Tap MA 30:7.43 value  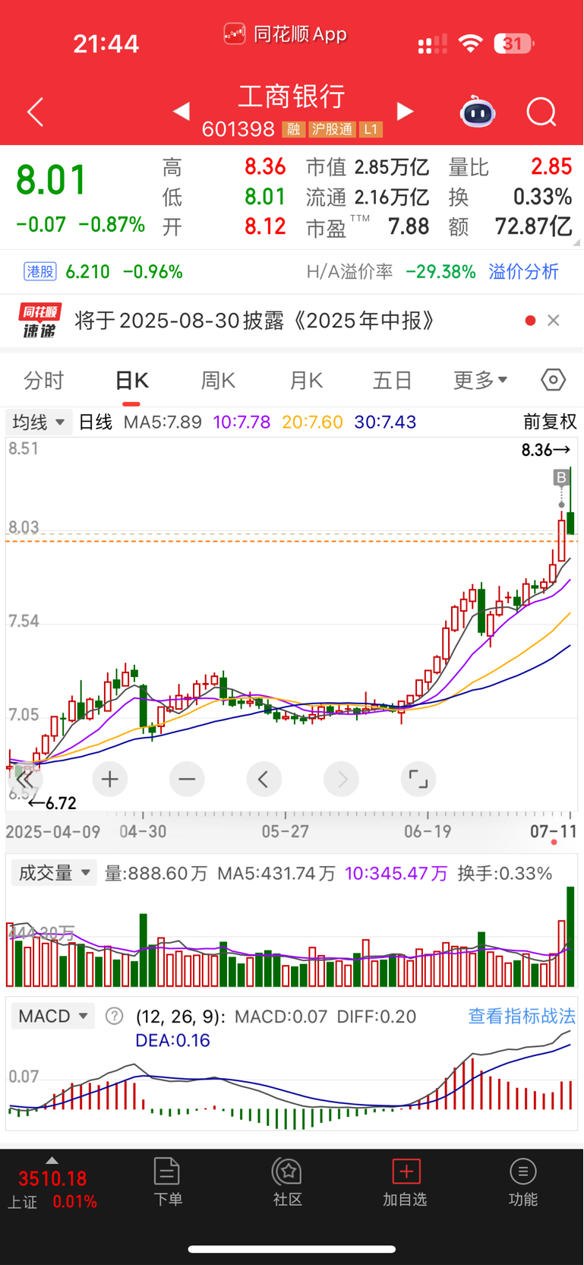[x=385, y=422]
